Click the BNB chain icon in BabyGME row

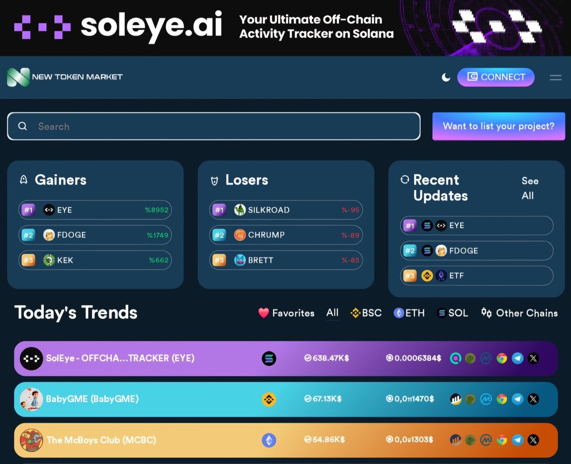tap(269, 399)
